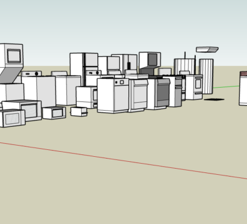Select the dishwasher with round knob
Viewport: 247px width, 224px height.
coord(113,96)
